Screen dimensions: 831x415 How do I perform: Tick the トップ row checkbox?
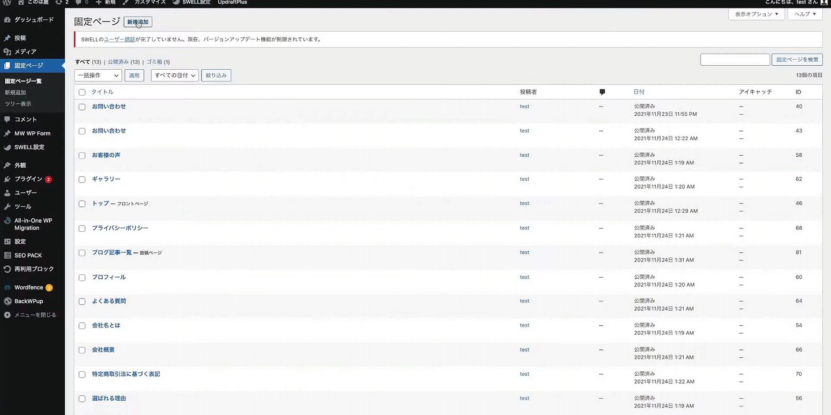(x=82, y=204)
